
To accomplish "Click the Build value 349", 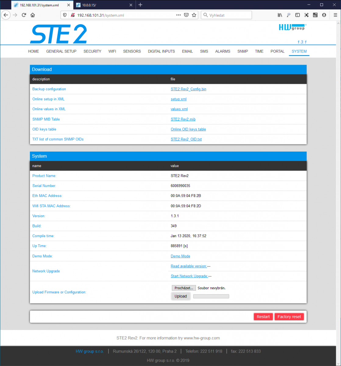I will coord(174,226).
